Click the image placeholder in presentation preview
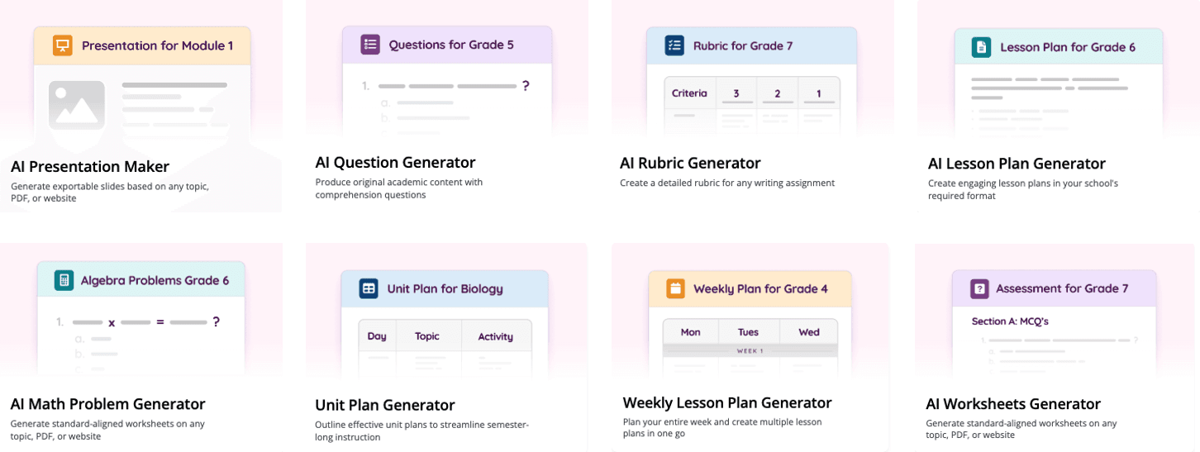The height and width of the screenshot is (452, 1200). (77, 106)
